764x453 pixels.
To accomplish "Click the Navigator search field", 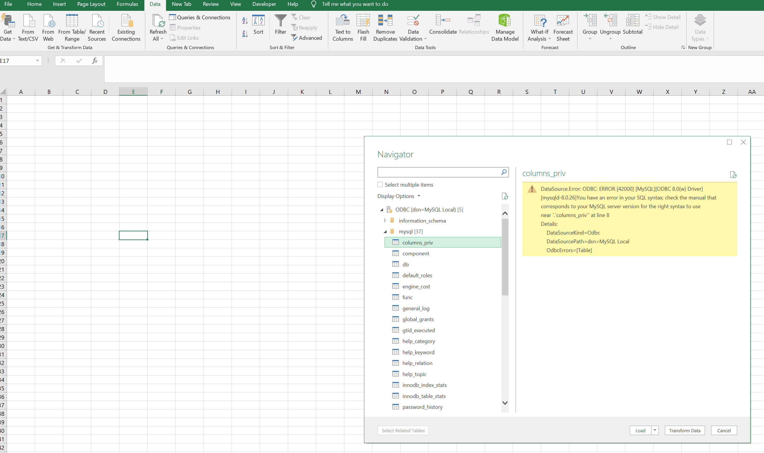I will pos(439,172).
